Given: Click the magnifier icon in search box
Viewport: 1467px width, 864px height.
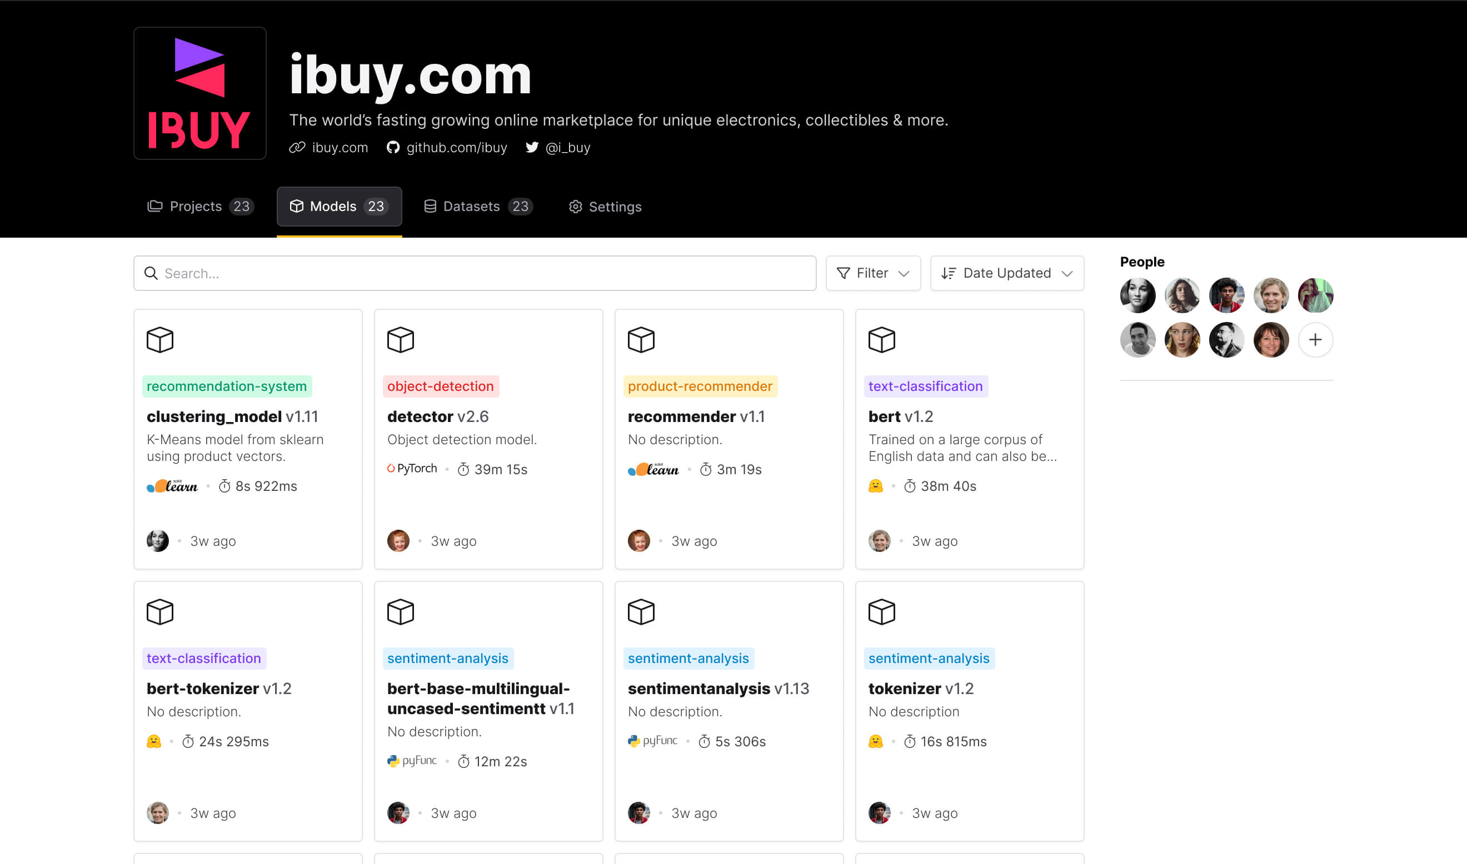Looking at the screenshot, I should (x=151, y=273).
